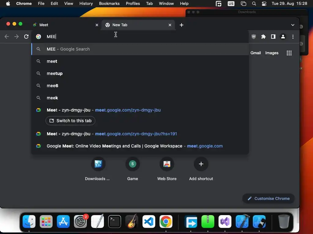The height and width of the screenshot is (234, 313).
Task: Choose the 'meet' search suggestion
Action: click(x=140, y=61)
